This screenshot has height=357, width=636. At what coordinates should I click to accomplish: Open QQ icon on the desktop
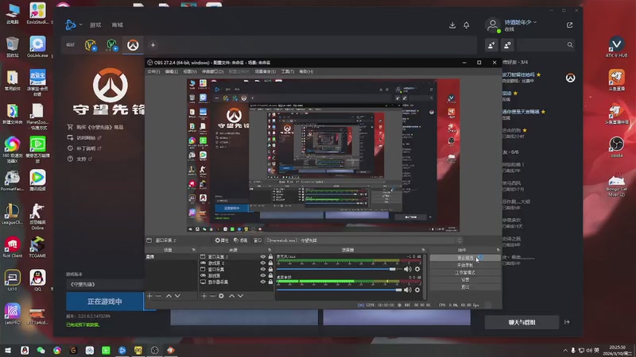point(37,280)
